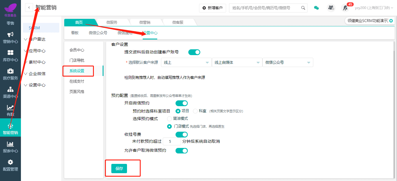The image size is (397, 181).
Task: Select 简洁模式 radio button
Action: coord(169,119)
